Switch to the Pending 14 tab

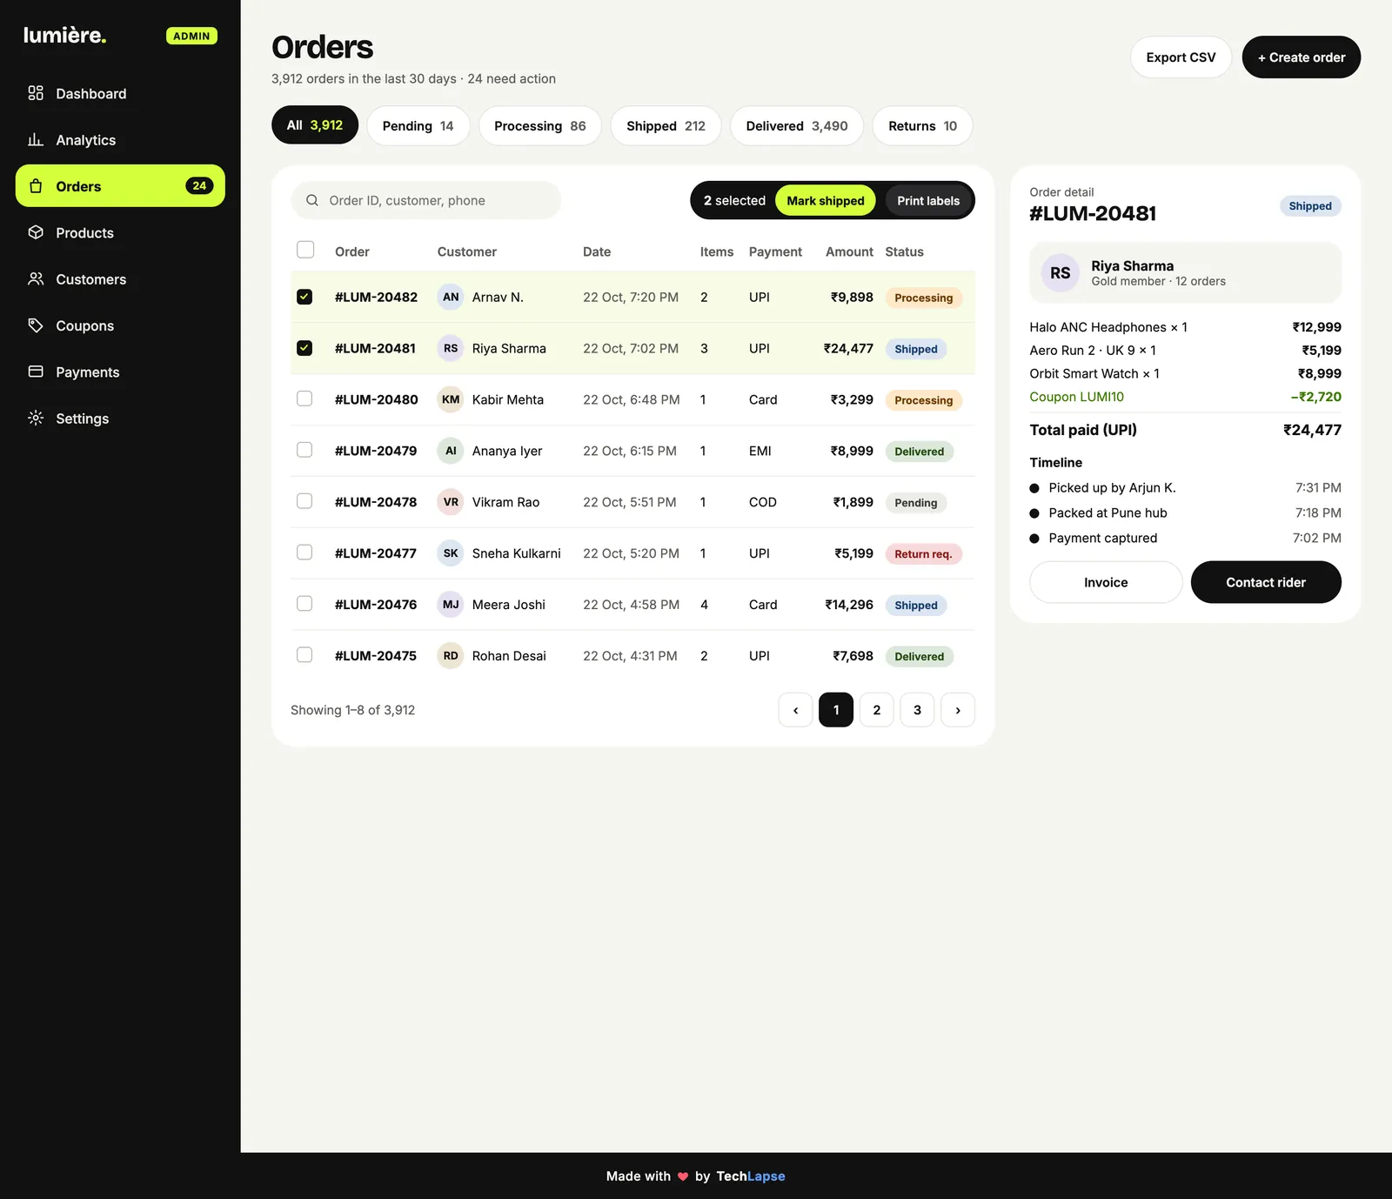coord(418,125)
